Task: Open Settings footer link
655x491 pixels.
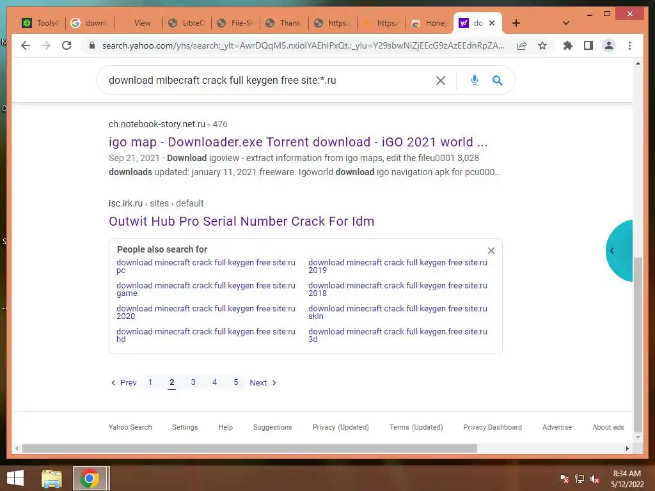Action: tap(185, 427)
